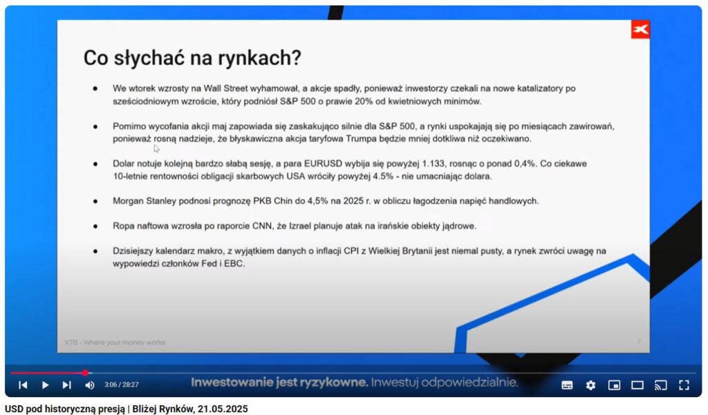
Task: Play the video
Action: coord(45,385)
